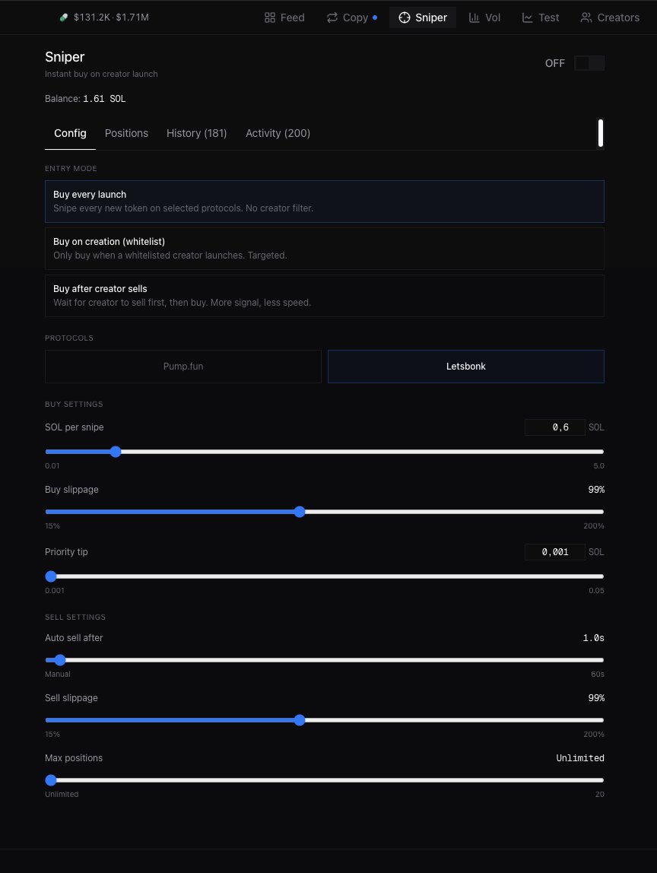Click the 60s max label under Auto sell

pos(598,675)
